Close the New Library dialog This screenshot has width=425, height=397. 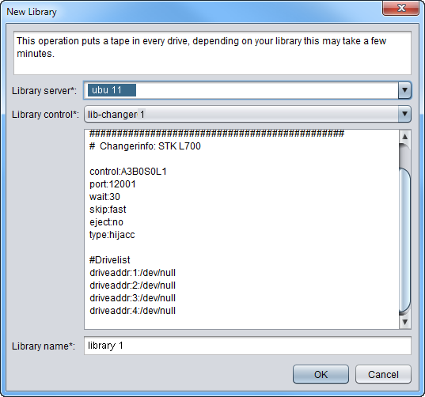[x=401, y=8]
